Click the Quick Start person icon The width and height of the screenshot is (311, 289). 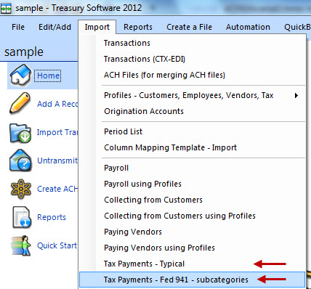(x=21, y=245)
